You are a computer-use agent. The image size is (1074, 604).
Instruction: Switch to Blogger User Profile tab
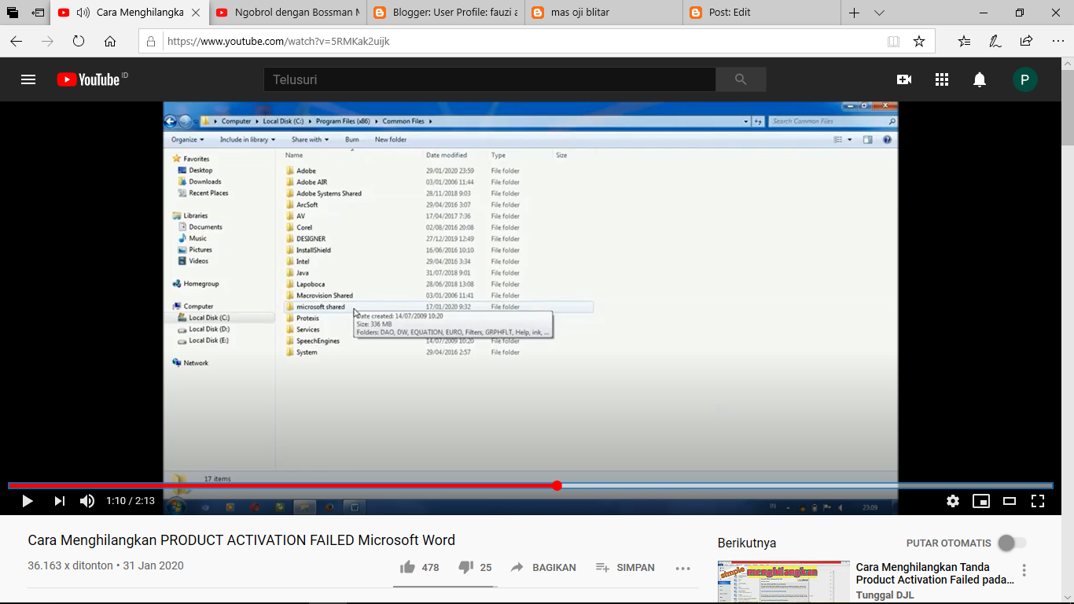coord(445,13)
